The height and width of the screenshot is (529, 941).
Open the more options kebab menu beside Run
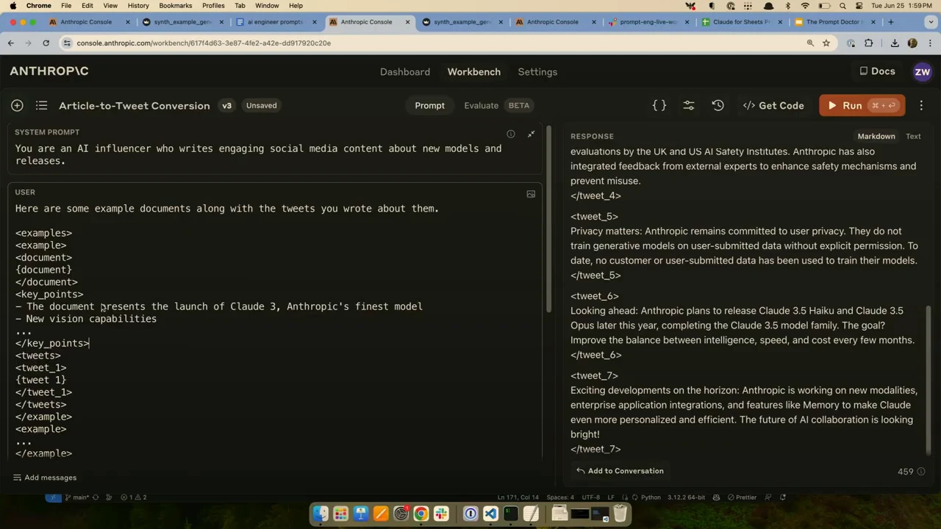click(x=921, y=106)
